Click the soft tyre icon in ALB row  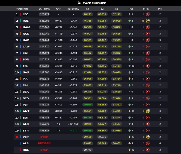click(148, 143)
